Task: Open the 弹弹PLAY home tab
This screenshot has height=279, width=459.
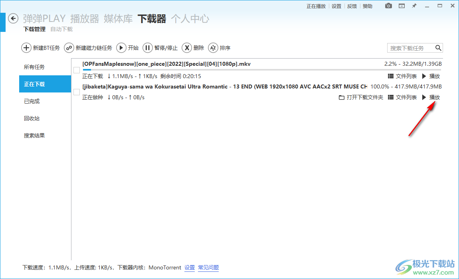Action: coord(44,19)
